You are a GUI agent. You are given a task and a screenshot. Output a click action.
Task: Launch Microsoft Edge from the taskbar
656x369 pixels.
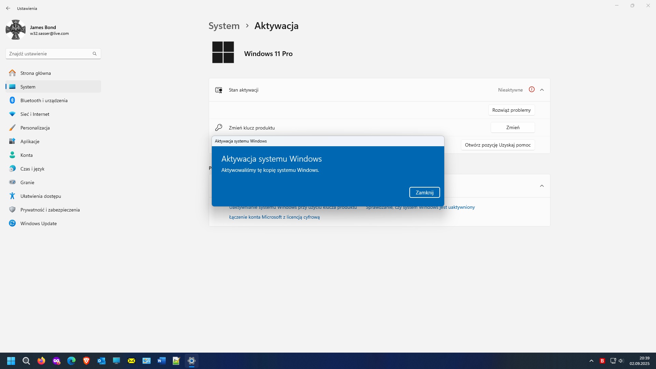coord(71,361)
